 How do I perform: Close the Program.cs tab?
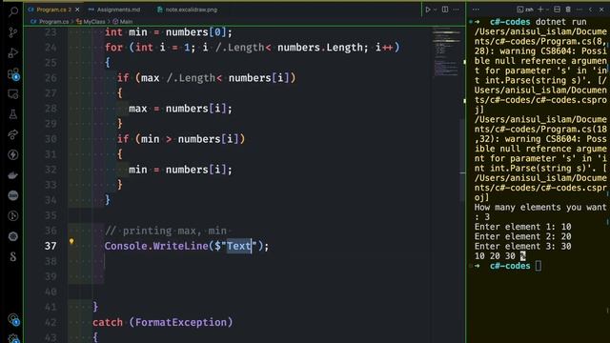pyautogui.click(x=77, y=10)
